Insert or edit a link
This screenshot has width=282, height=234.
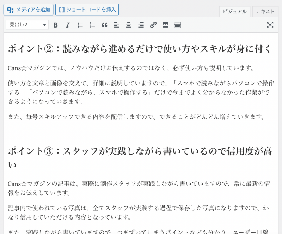click(153, 25)
